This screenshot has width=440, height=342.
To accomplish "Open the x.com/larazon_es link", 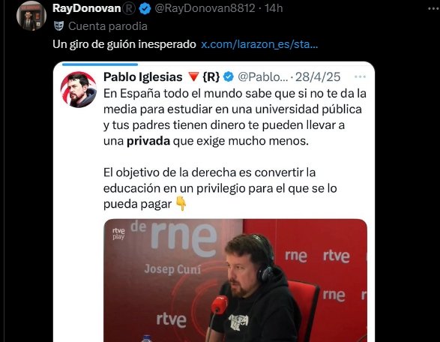I will point(259,44).
